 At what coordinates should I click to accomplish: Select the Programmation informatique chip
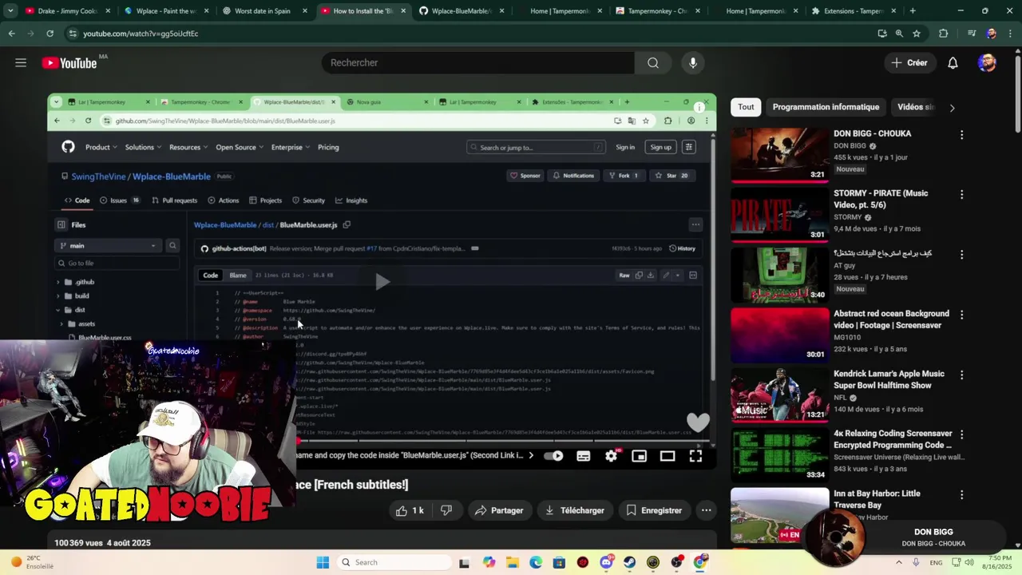tap(826, 107)
